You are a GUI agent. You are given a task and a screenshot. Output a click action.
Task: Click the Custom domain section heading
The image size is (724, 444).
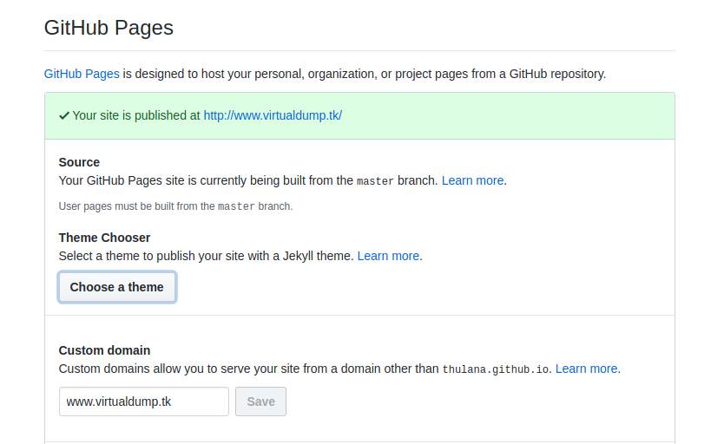coord(104,350)
